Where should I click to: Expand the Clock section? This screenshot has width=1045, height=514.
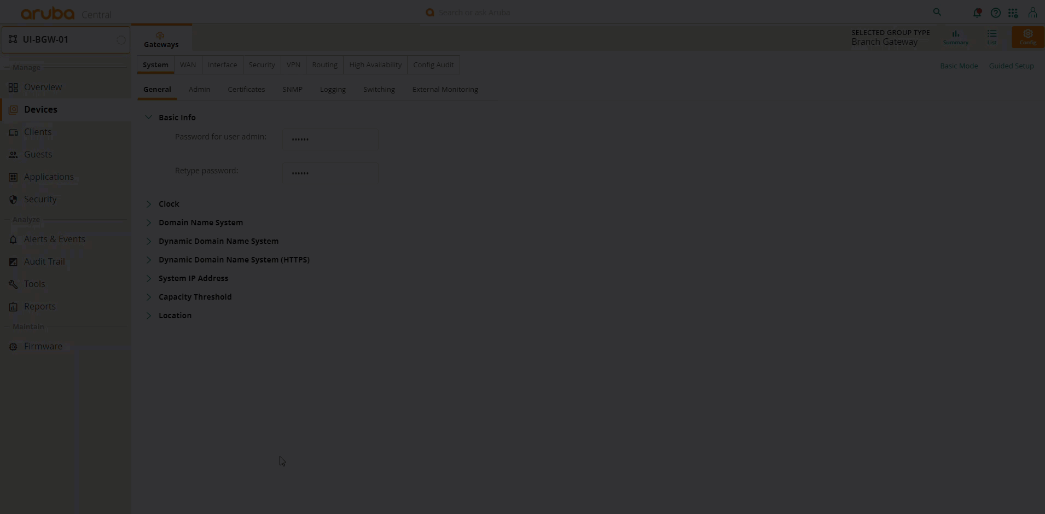point(148,204)
